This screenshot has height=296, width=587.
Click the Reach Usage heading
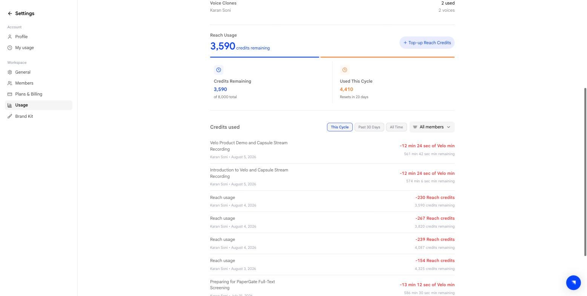pos(223,35)
